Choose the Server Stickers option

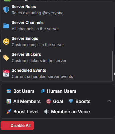tap(57, 57)
